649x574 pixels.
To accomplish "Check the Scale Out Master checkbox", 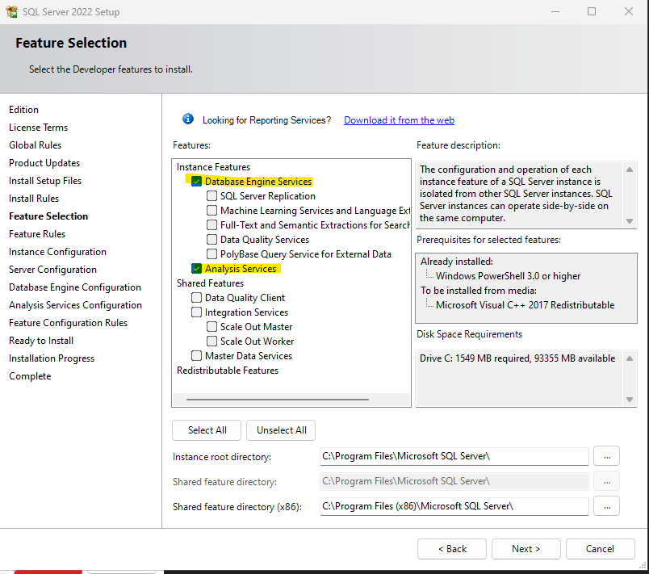I will (211, 326).
